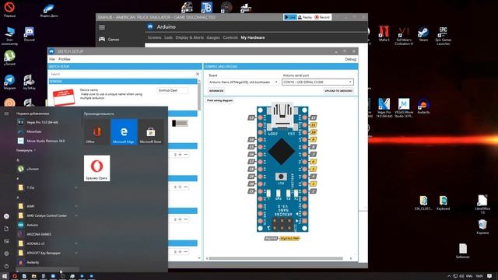Open the File menu in Sketch Setup
Viewport: 498px width, 280px height.
click(x=52, y=59)
